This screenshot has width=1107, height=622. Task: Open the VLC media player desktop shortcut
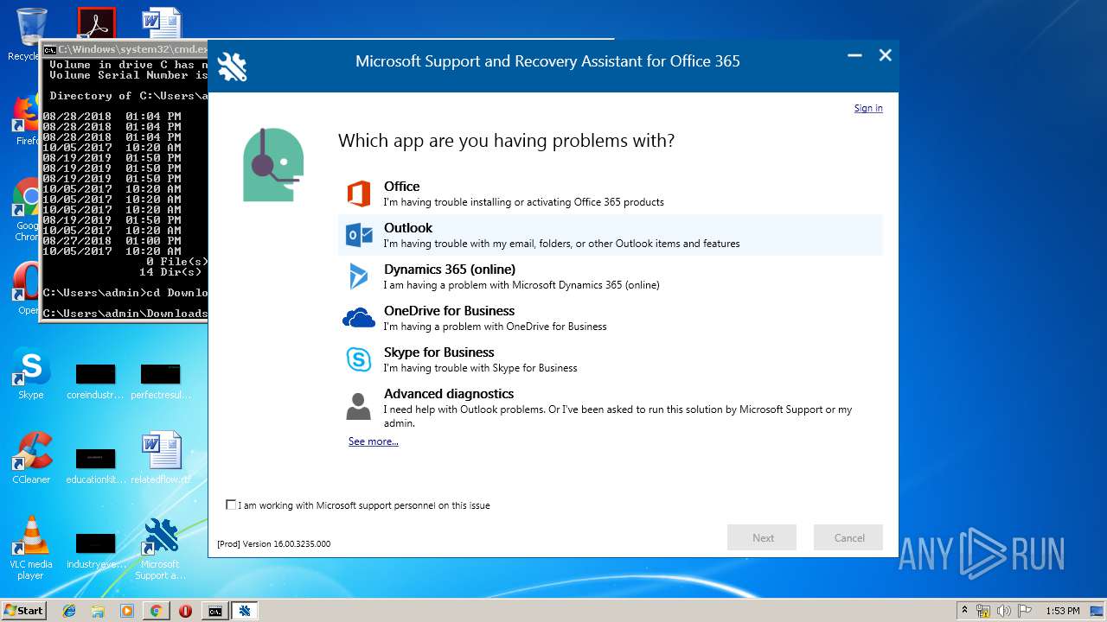(x=31, y=548)
